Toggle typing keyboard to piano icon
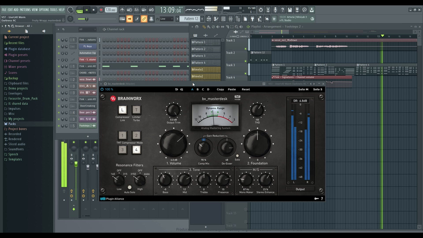The height and width of the screenshot is (238, 423). [122, 19]
